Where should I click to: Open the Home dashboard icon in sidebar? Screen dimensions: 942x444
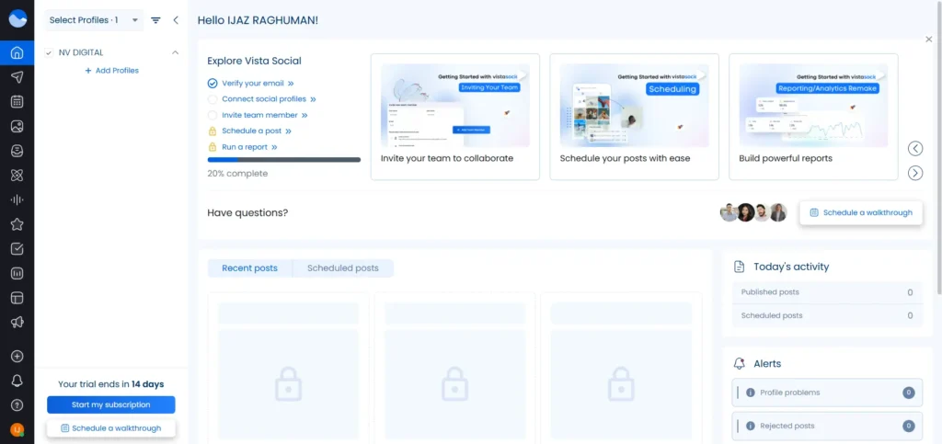[17, 52]
